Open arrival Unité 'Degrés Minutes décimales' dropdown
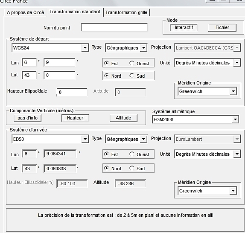 tap(207, 154)
